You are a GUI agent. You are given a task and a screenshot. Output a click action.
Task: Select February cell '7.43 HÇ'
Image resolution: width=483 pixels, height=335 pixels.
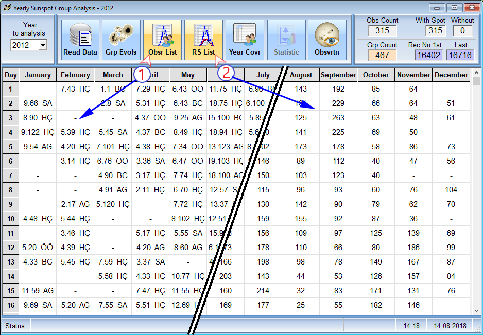75,89
